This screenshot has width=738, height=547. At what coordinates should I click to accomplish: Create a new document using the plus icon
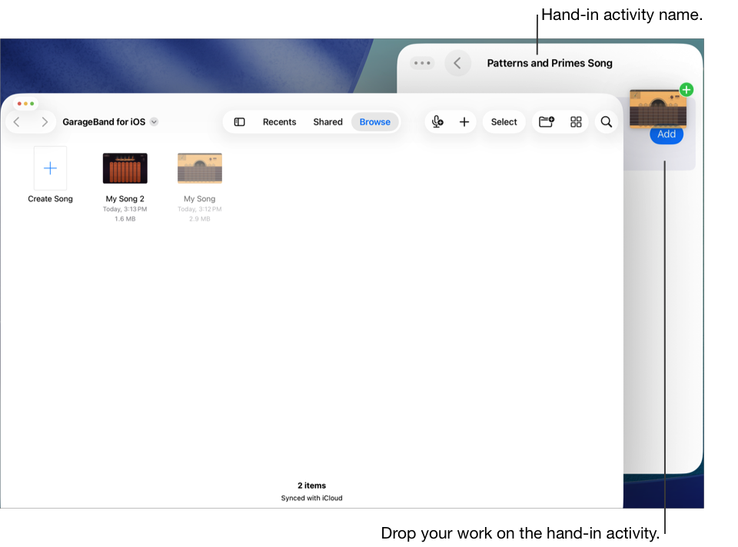click(464, 121)
